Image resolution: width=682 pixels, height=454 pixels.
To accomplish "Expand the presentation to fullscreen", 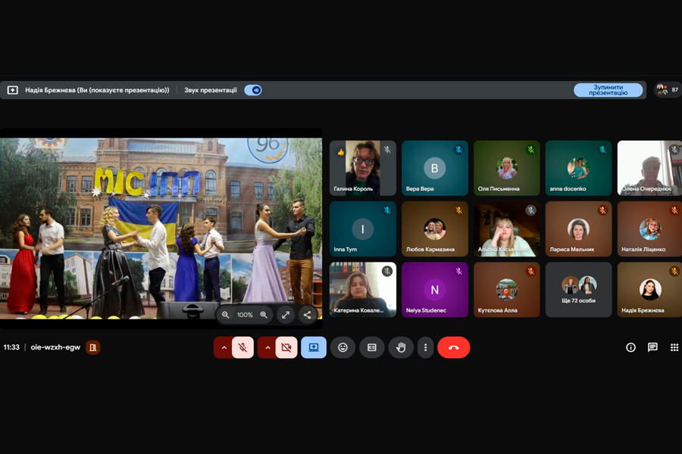I will [x=286, y=315].
